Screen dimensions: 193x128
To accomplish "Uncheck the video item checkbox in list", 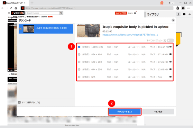I will [20, 29].
